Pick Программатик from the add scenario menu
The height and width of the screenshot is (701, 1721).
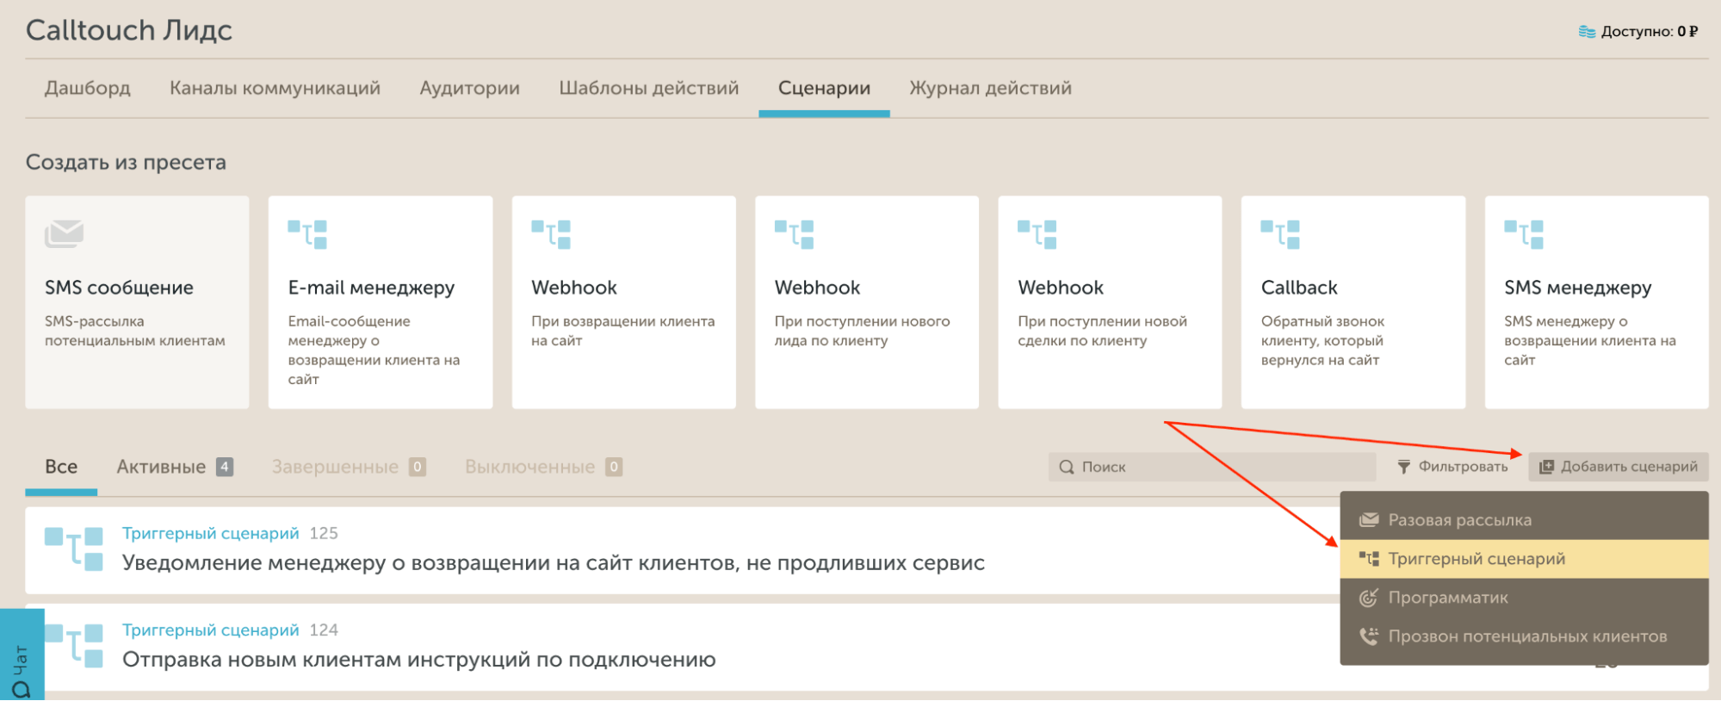click(1447, 598)
